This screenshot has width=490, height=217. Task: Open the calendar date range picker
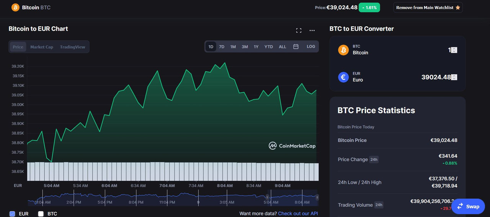296,47
